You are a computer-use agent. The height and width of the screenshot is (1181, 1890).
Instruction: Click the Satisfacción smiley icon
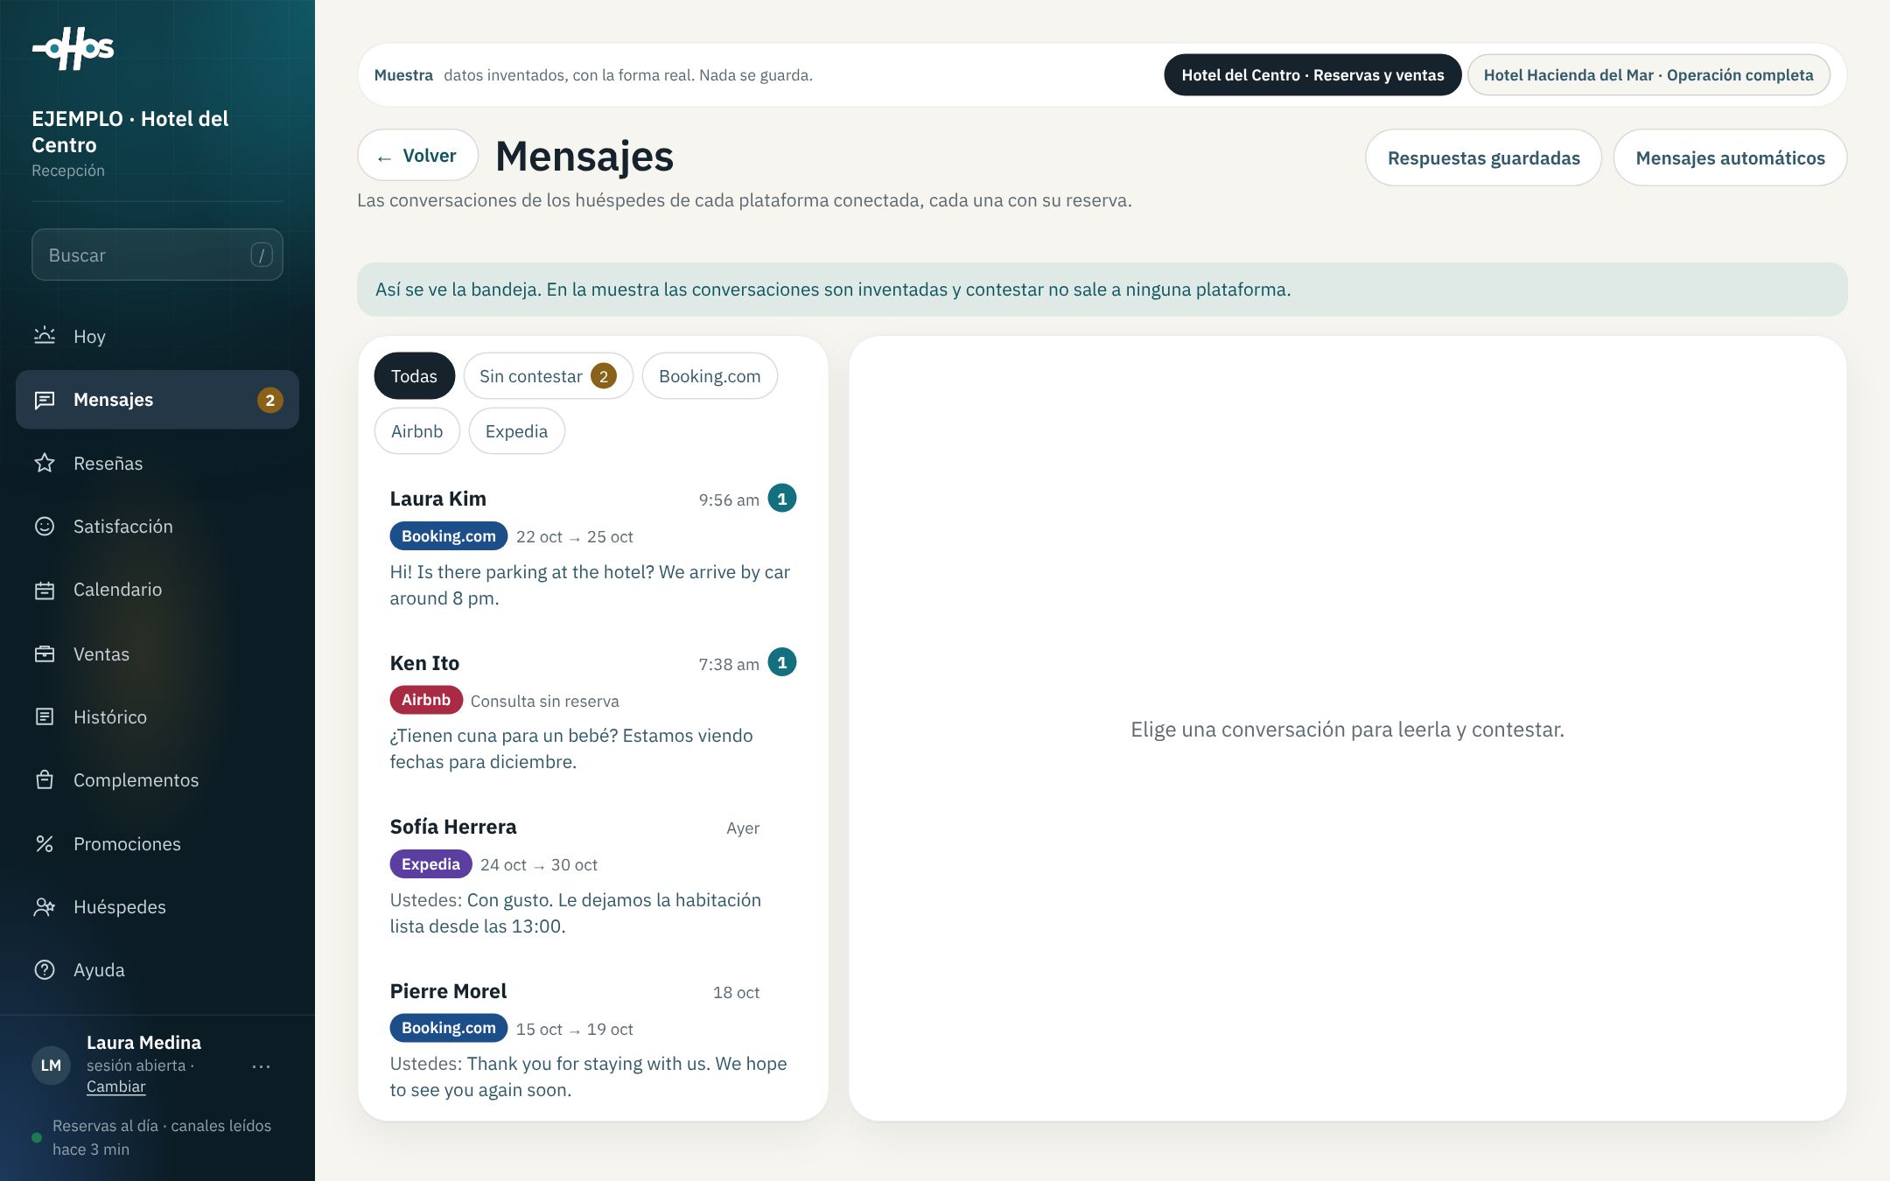coord(45,526)
